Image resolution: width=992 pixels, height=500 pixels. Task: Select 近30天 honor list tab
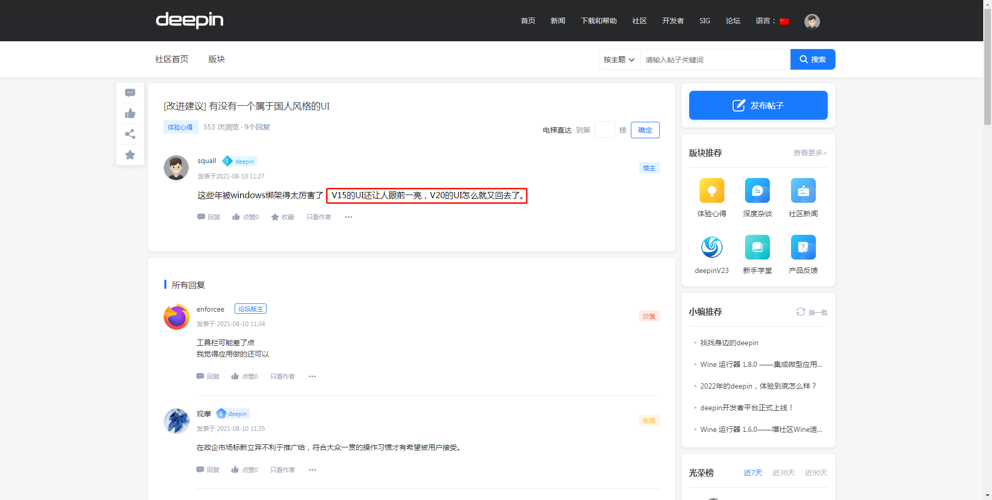coord(783,473)
